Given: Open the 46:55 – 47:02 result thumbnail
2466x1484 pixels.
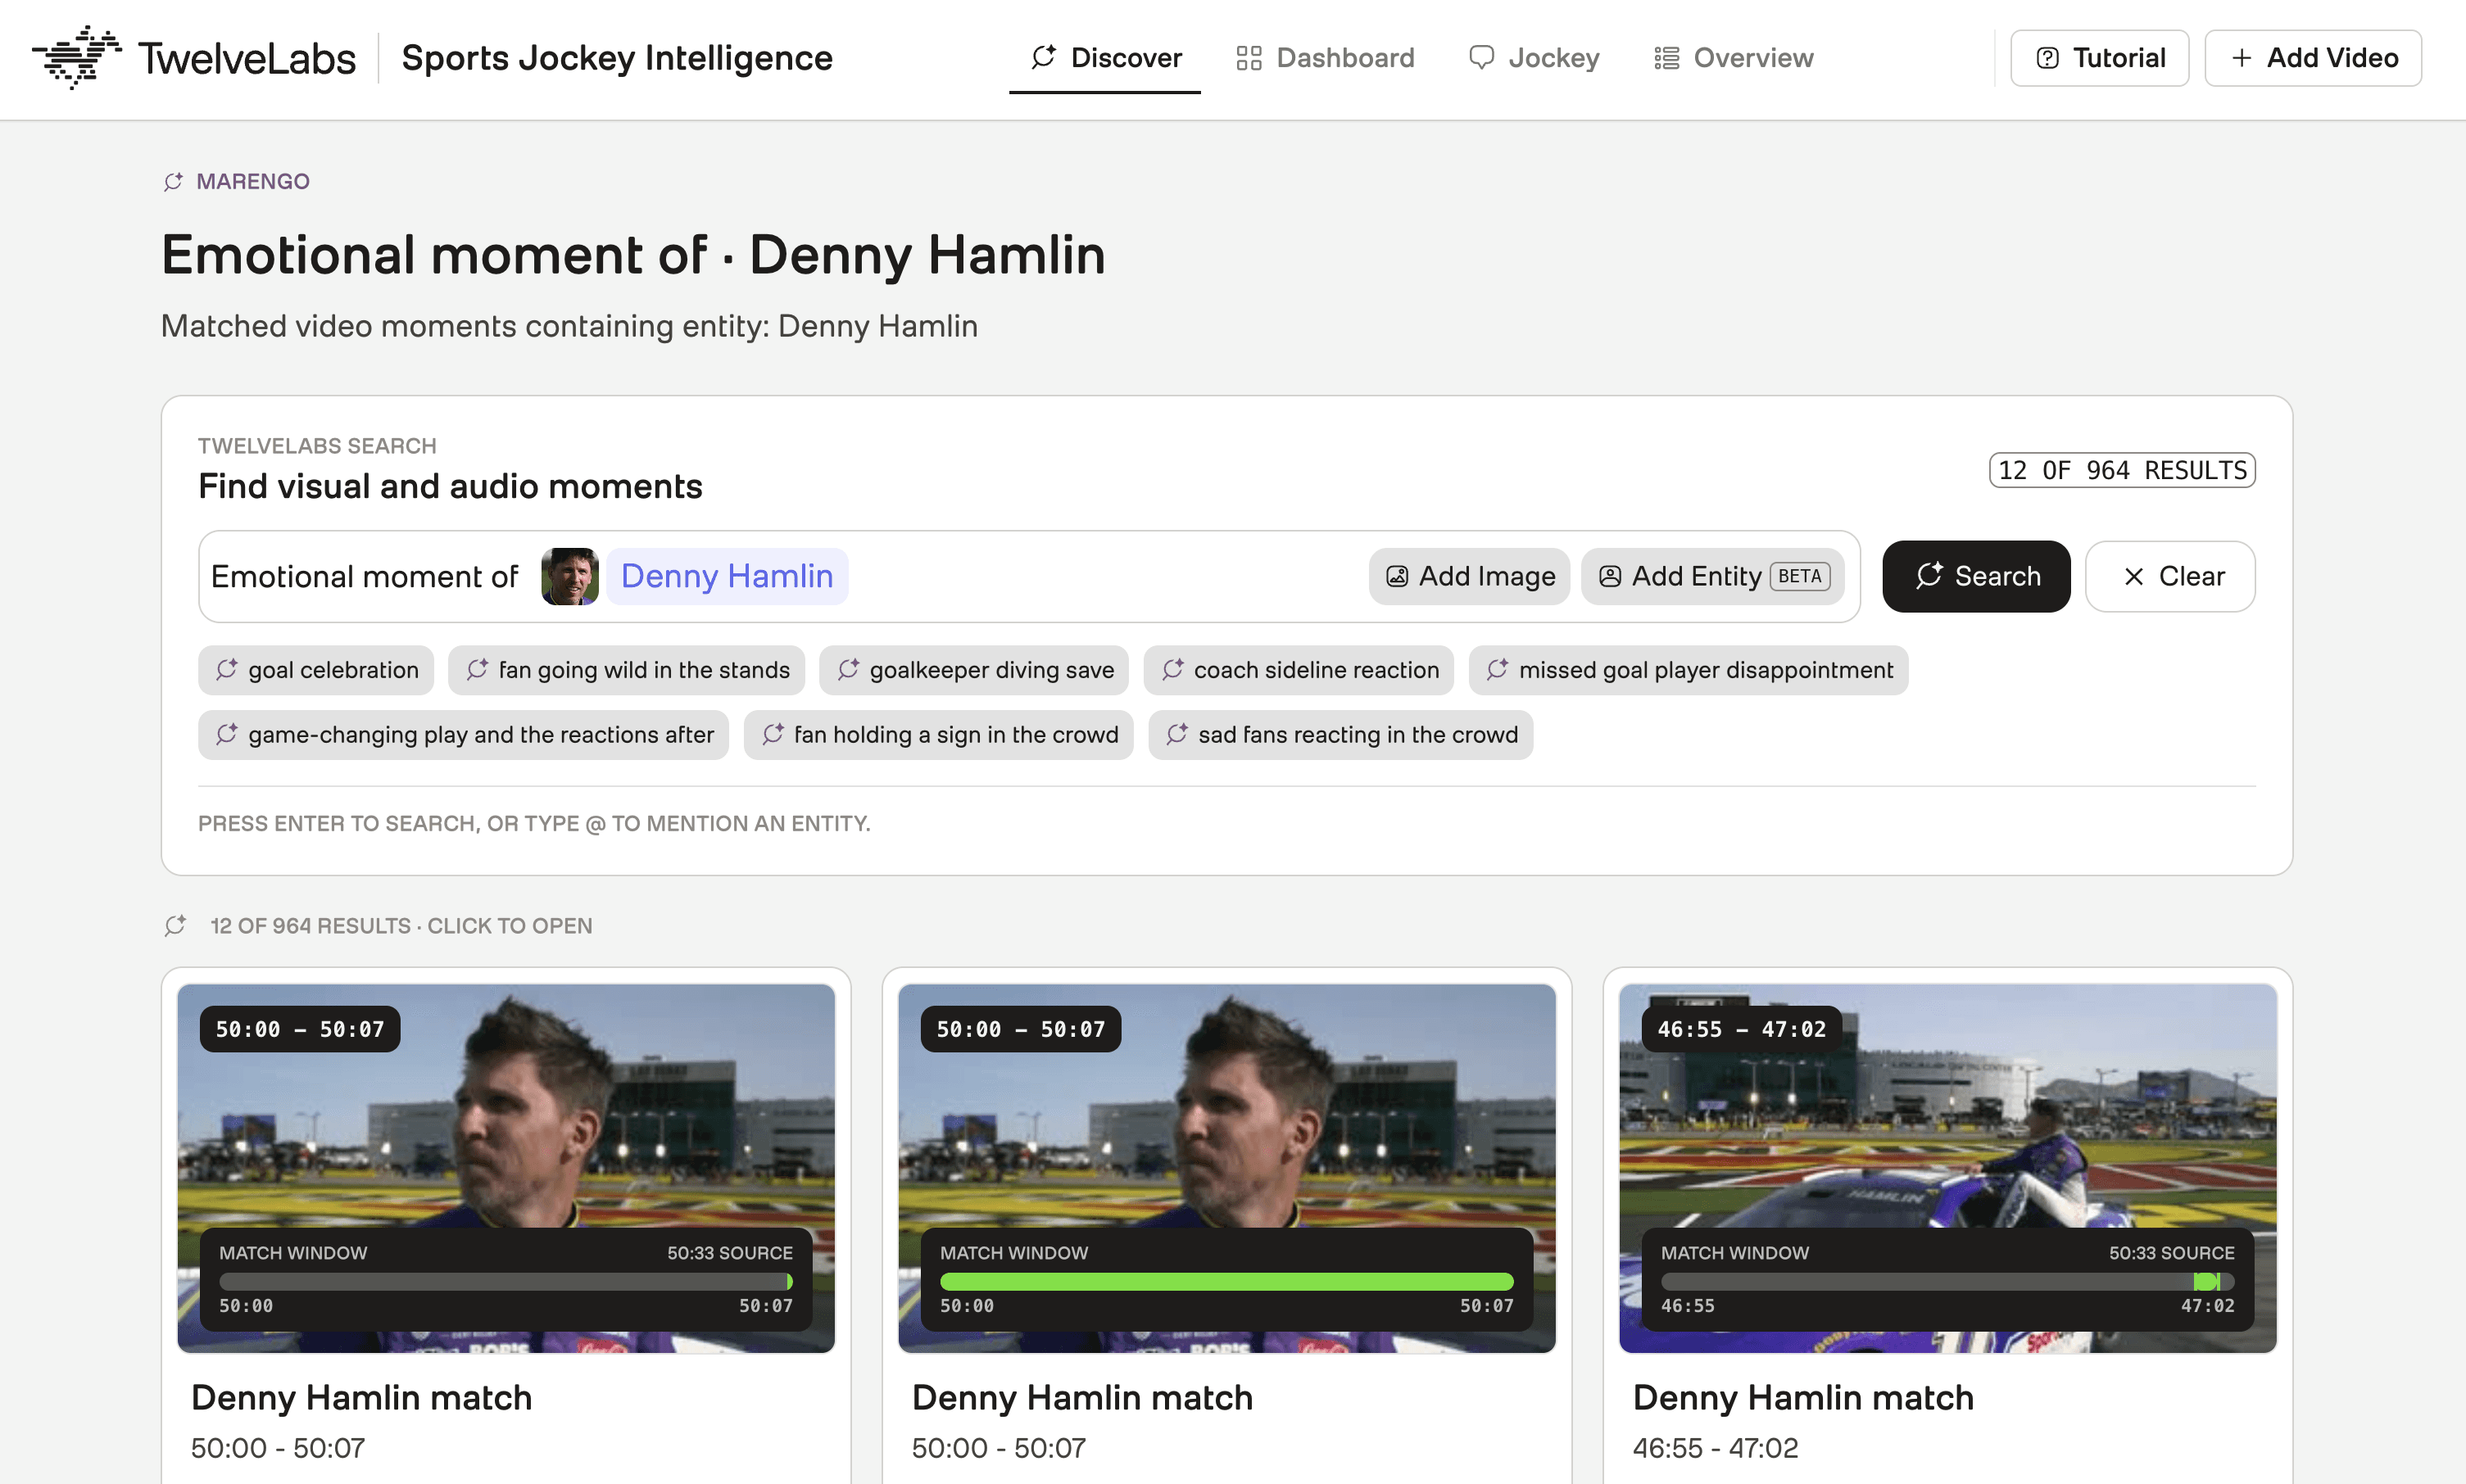Looking at the screenshot, I should point(1947,1167).
